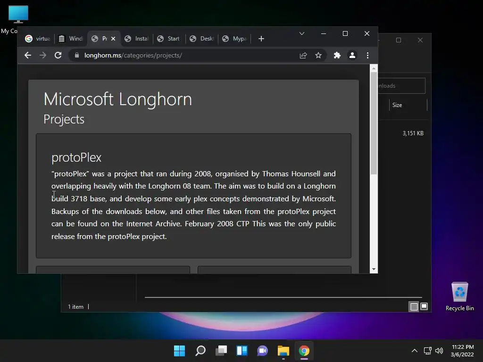
Task: Open the Chrome profile avatar
Action: (x=352, y=56)
